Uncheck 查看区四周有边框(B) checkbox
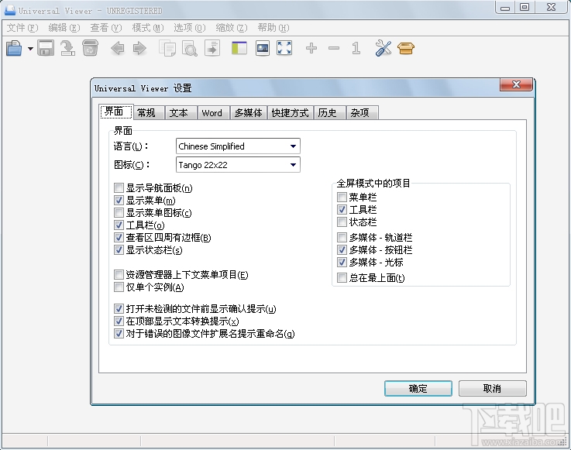This screenshot has height=450, width=571. pos(119,237)
